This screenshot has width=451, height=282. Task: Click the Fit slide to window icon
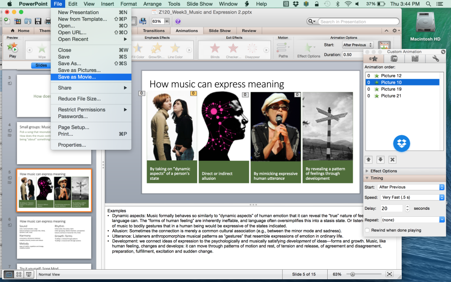pyautogui.click(x=389, y=274)
